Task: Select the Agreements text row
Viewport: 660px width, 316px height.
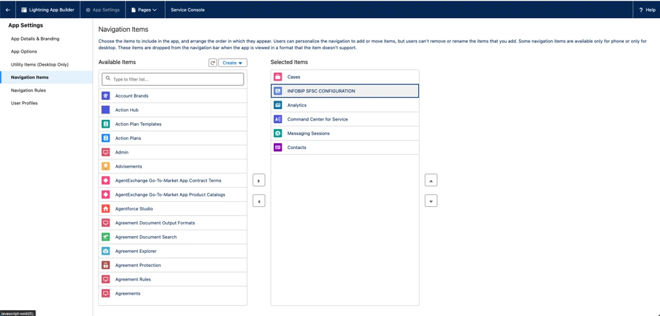Action: (128, 293)
